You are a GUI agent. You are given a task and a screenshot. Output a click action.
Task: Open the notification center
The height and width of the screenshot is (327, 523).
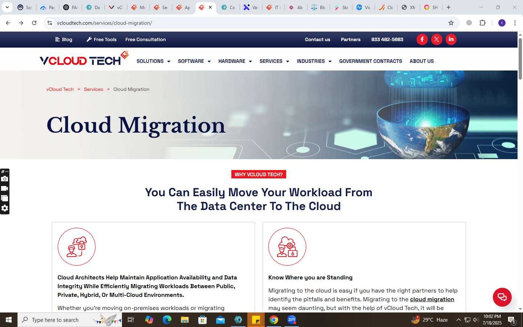512,320
